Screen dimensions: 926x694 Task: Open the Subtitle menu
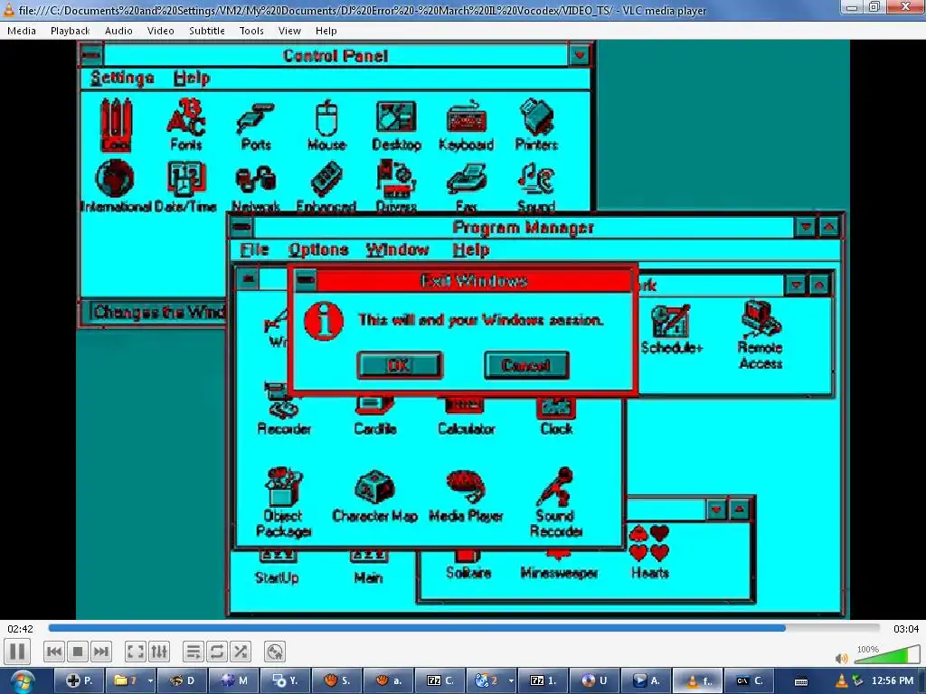pyautogui.click(x=207, y=31)
